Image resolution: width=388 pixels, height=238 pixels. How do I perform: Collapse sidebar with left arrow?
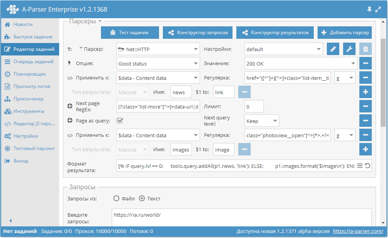pos(10,221)
